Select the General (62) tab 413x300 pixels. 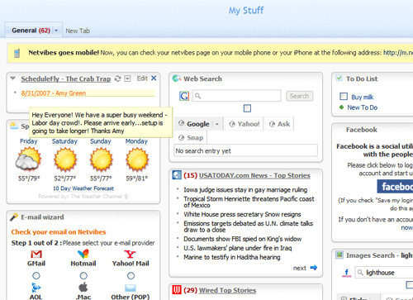(31, 31)
